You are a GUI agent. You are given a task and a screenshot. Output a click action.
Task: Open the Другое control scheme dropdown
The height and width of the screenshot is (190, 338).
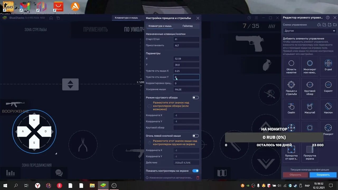[310, 31]
